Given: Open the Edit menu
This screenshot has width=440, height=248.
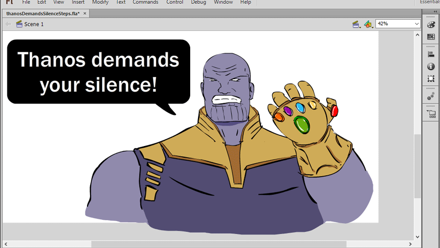Looking at the screenshot, I should pyautogui.click(x=42, y=2).
